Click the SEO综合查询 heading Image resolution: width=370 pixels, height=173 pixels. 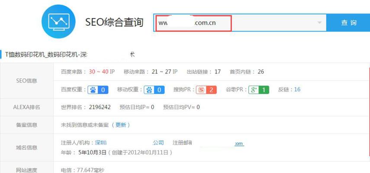click(114, 22)
